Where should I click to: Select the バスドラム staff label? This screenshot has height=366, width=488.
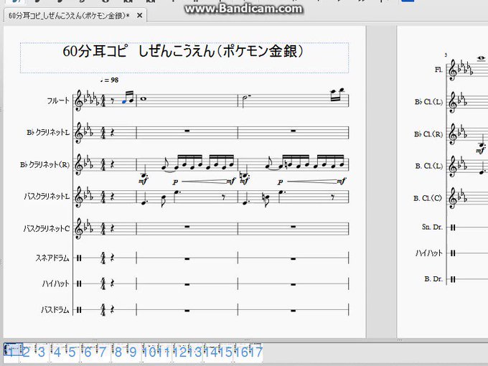coord(55,310)
